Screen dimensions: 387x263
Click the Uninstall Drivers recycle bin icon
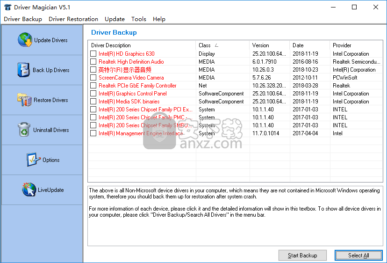(24, 130)
